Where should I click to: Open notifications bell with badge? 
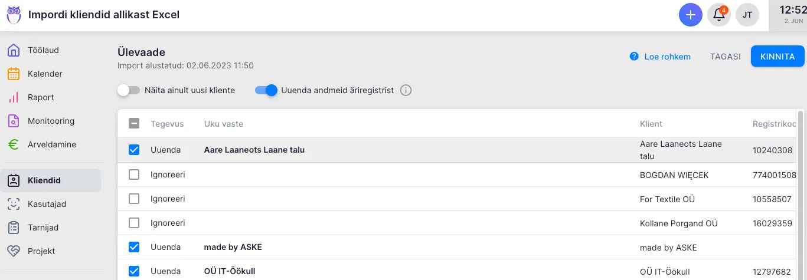click(x=719, y=15)
